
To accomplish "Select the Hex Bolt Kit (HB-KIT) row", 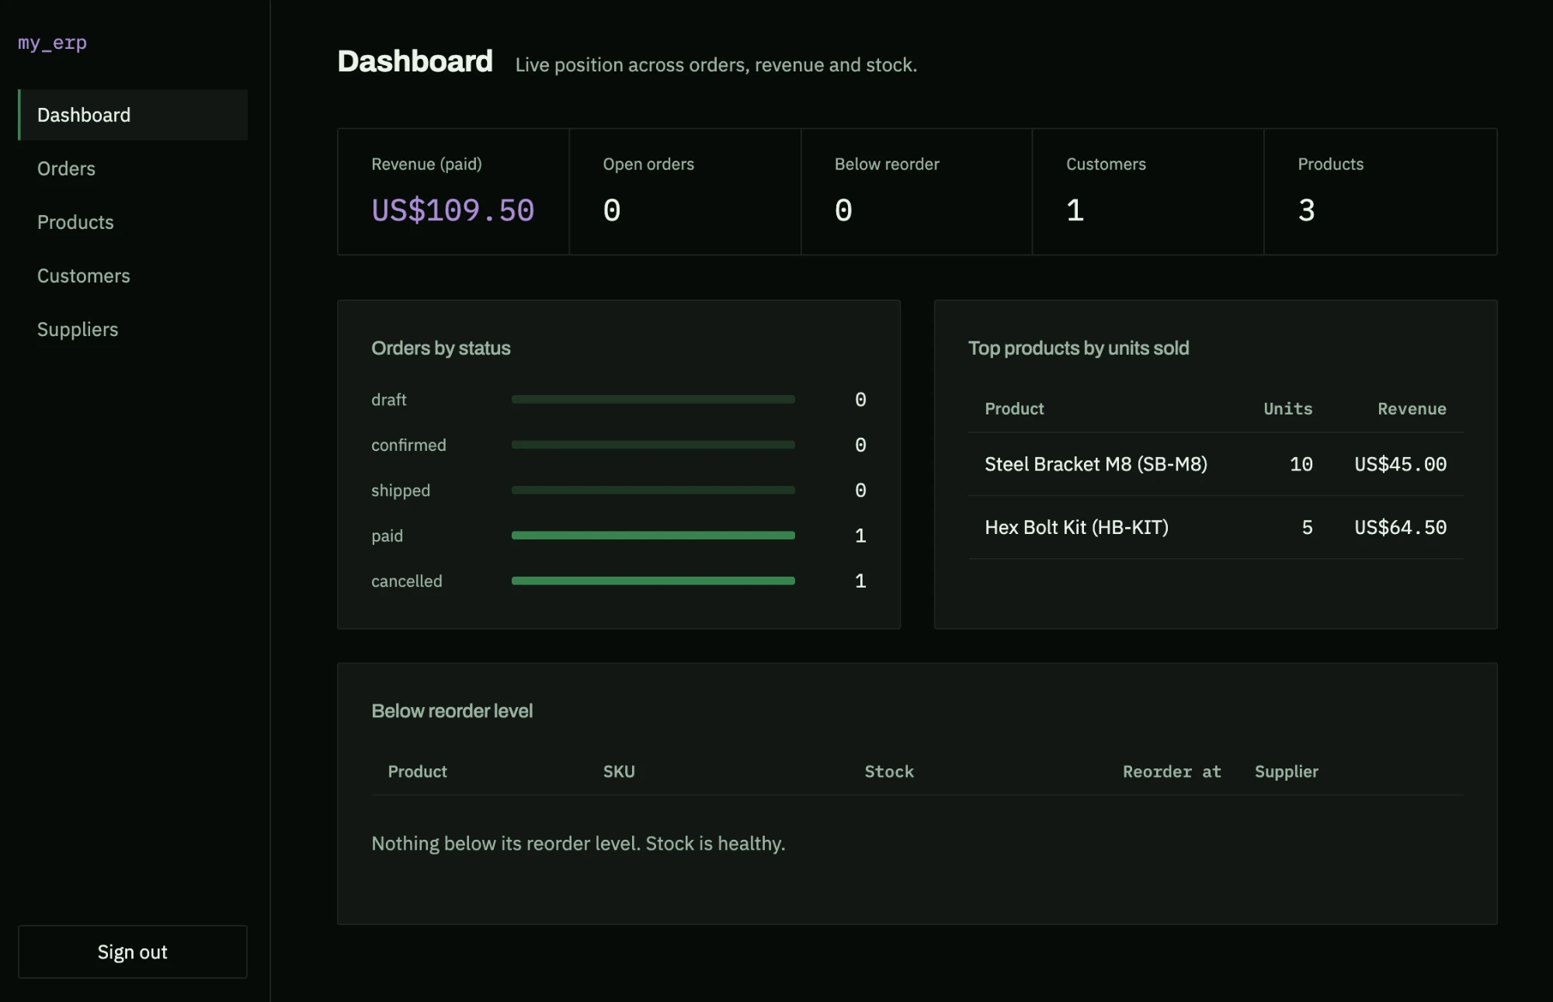I will pyautogui.click(x=1215, y=527).
